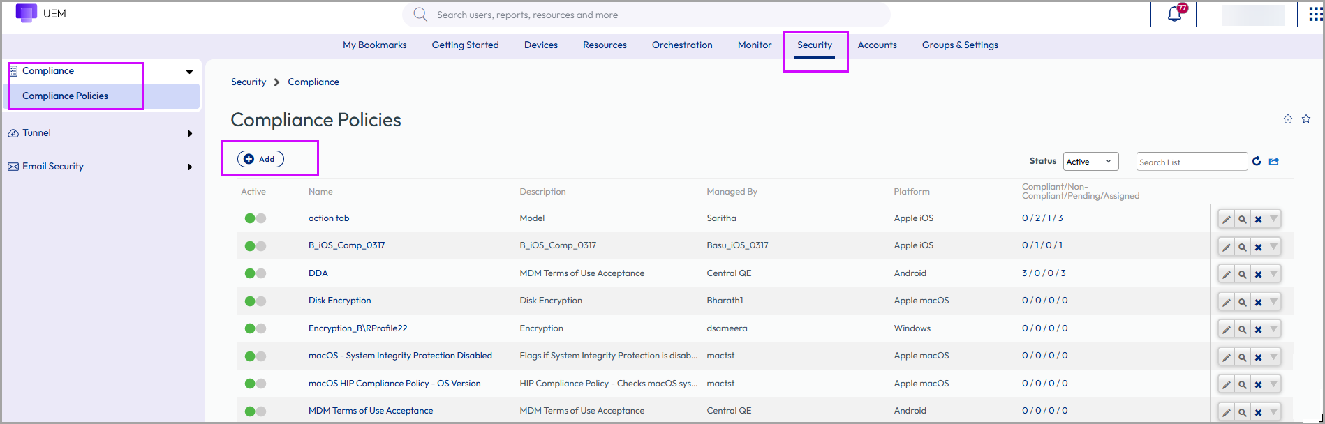View the action tab policy details
This screenshot has height=424, width=1325.
(x=1243, y=219)
